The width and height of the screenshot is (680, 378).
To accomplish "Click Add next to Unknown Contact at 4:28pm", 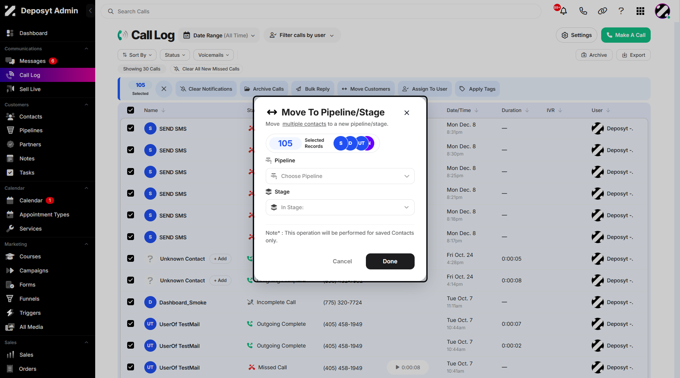I will pyautogui.click(x=220, y=259).
